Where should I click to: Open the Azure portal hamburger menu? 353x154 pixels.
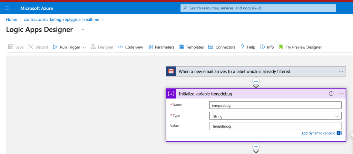[7, 8]
